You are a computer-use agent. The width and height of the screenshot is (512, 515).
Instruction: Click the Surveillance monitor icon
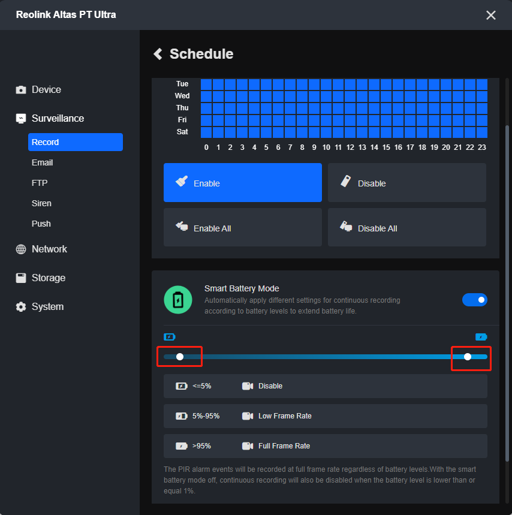(x=21, y=119)
